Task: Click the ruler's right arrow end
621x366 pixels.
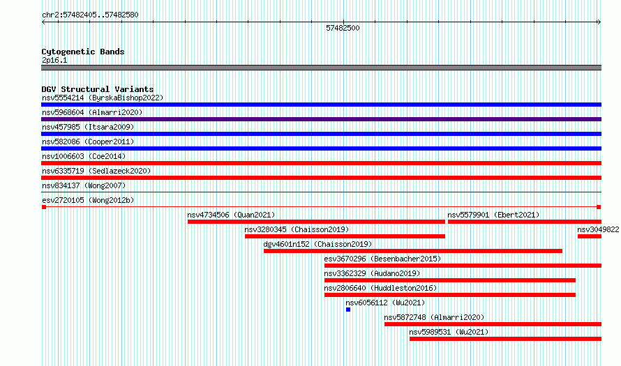Action: coord(599,22)
